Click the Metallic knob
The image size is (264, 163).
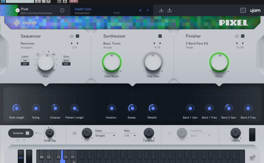(x=153, y=108)
